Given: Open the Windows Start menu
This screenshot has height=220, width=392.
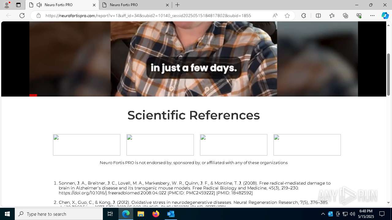Looking at the screenshot, I should click(x=7, y=214).
